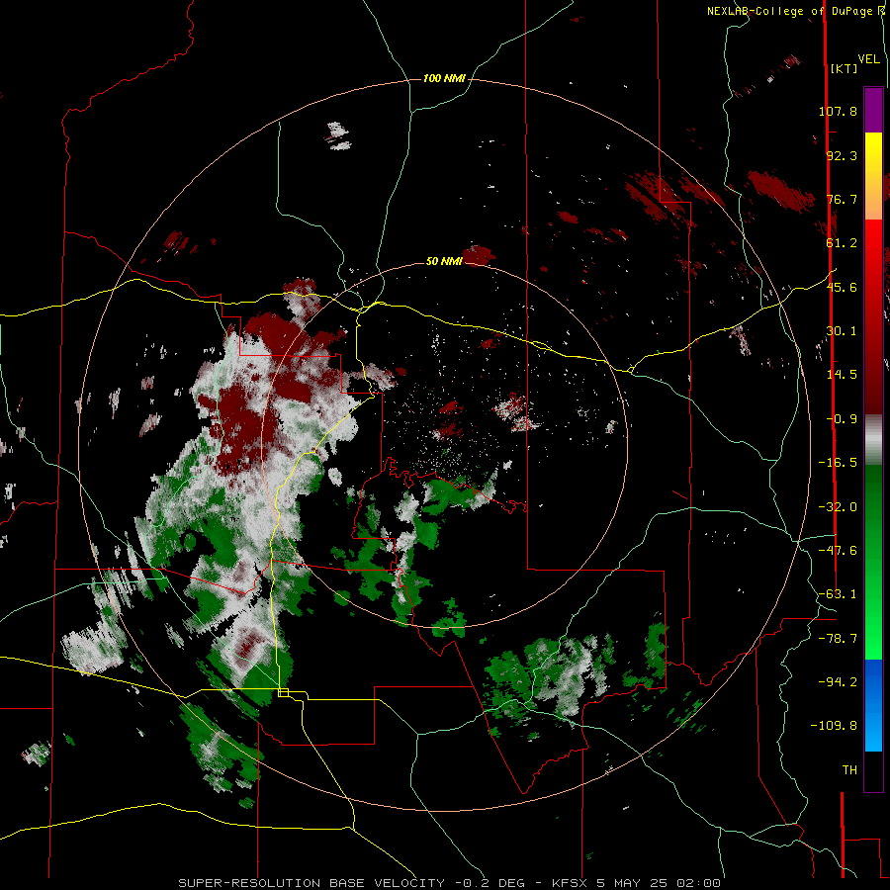Click the yellow-orange segment of the color bar
890x890 pixels.
(873, 176)
